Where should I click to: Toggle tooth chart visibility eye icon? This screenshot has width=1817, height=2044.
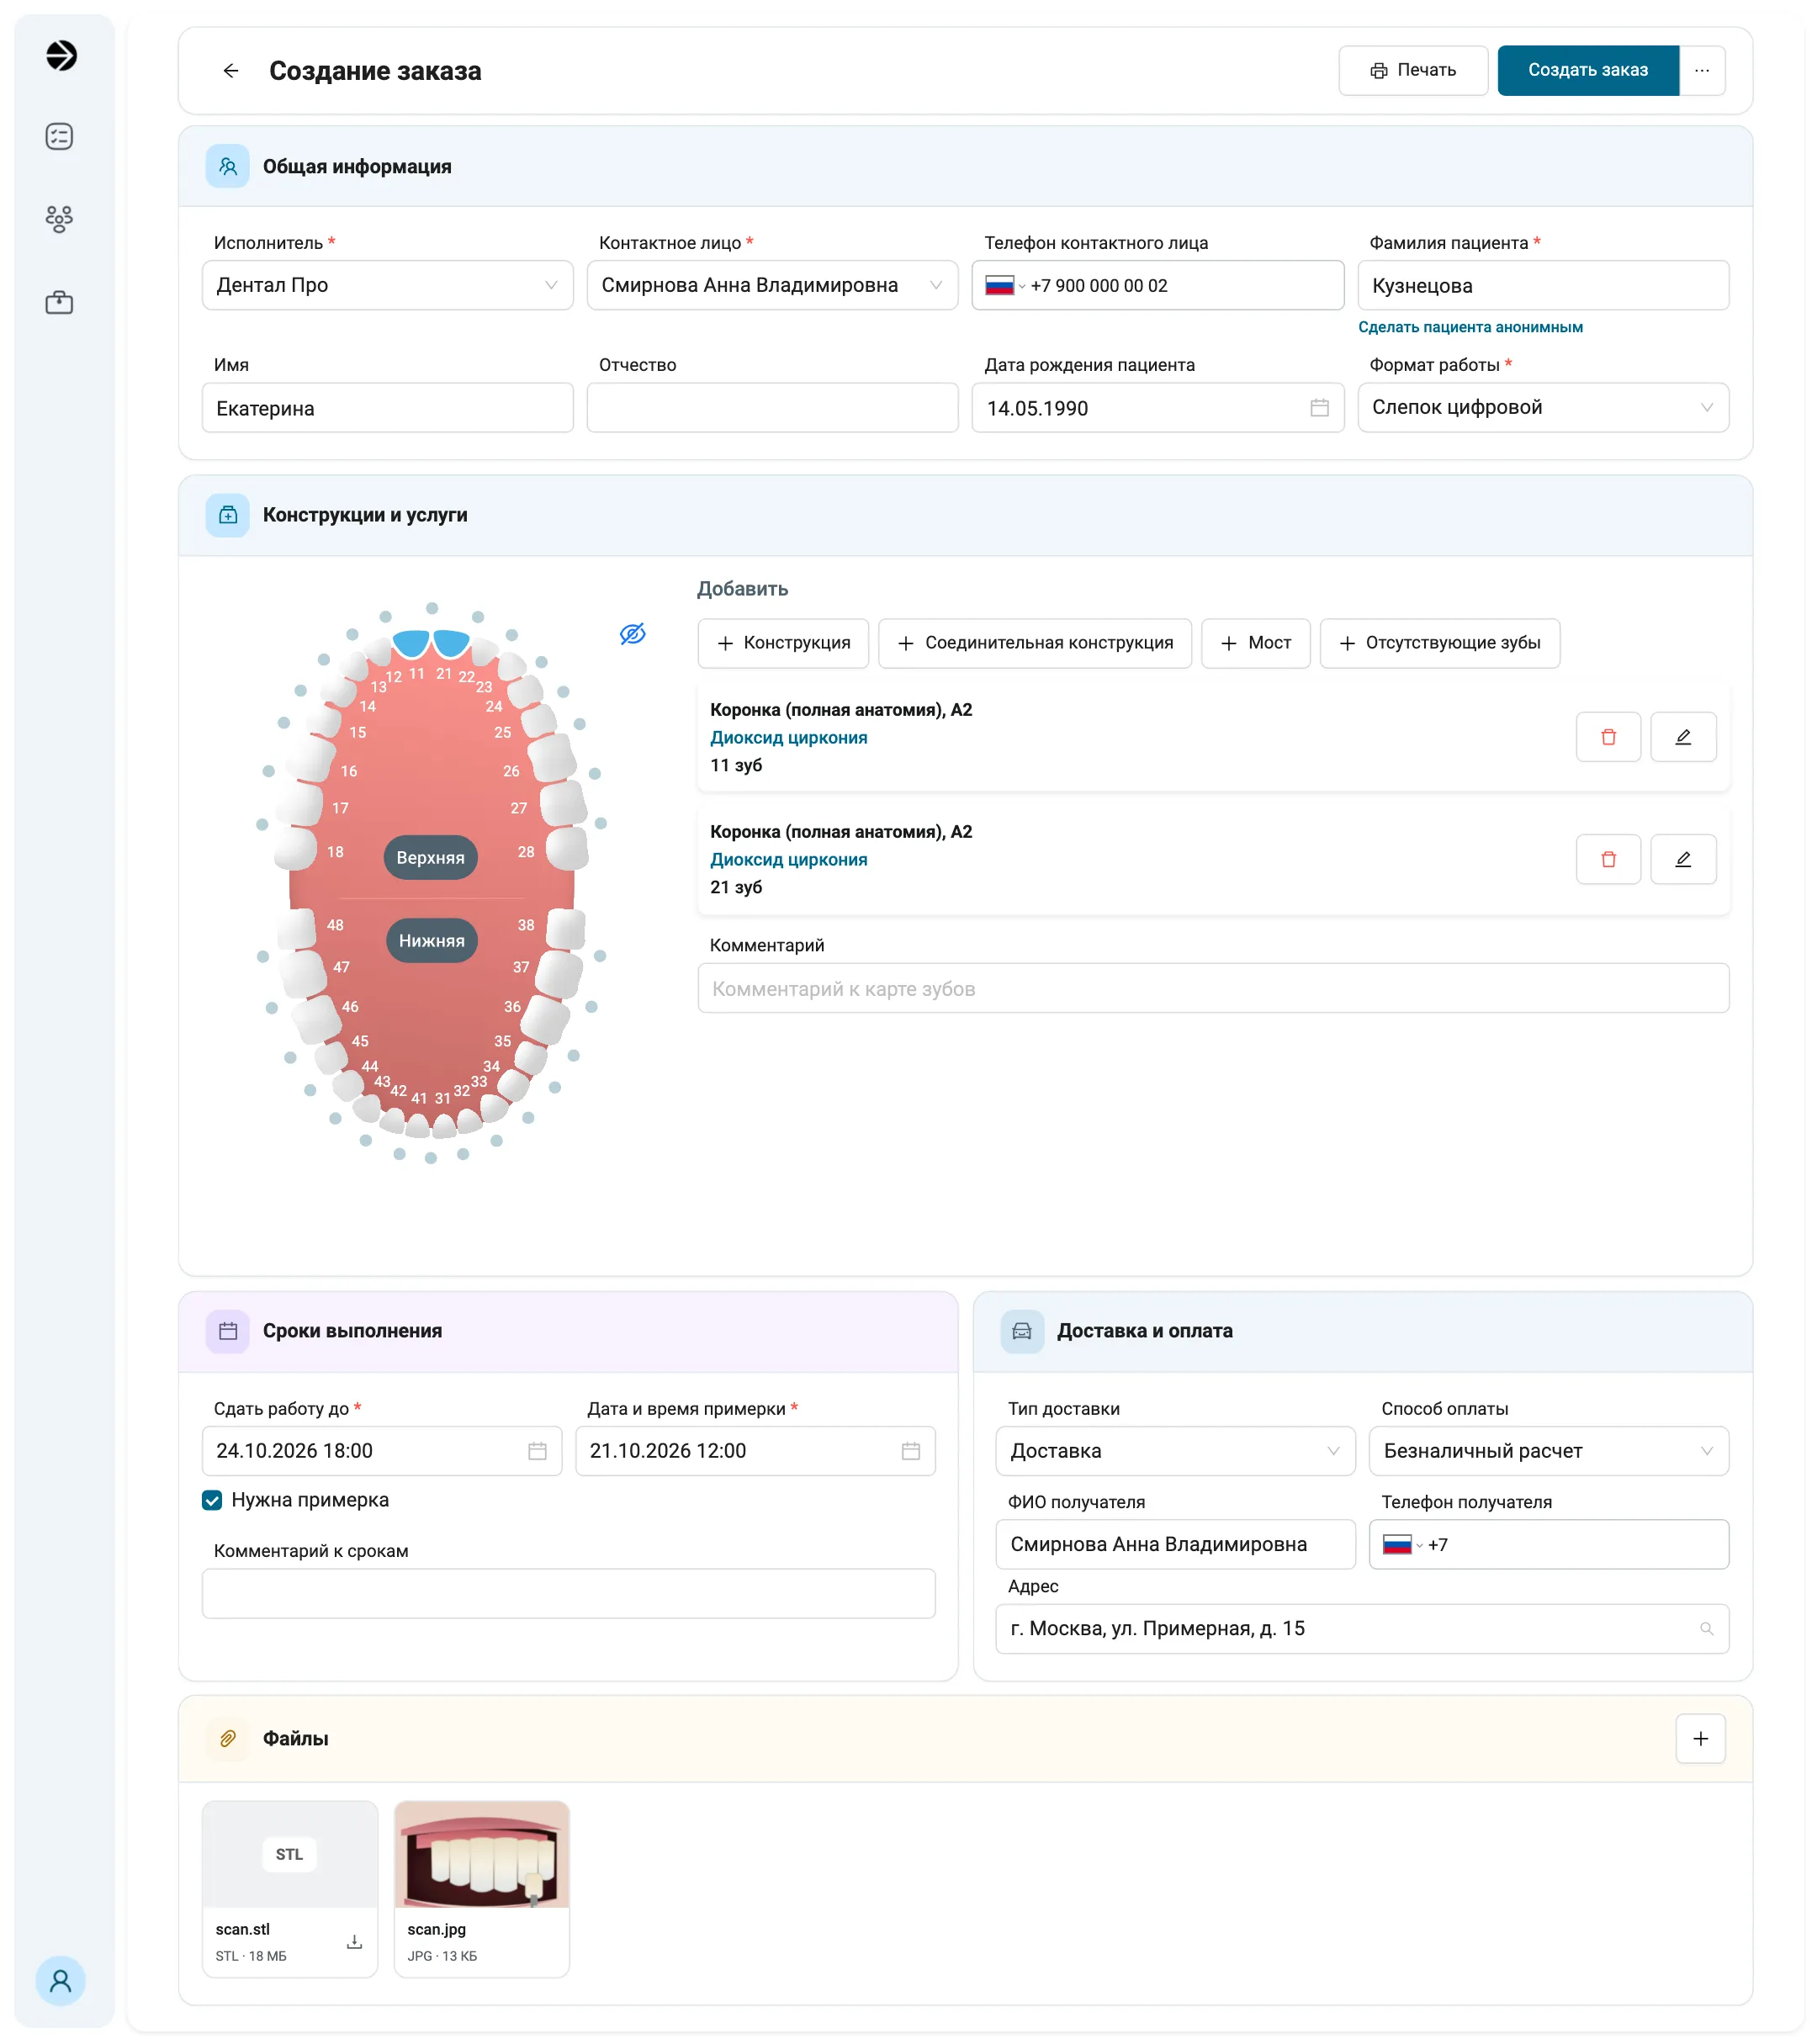click(x=632, y=634)
